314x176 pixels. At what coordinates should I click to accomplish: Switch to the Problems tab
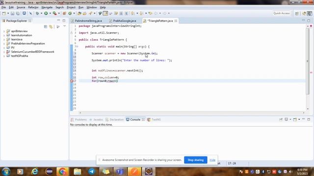coord(79,119)
